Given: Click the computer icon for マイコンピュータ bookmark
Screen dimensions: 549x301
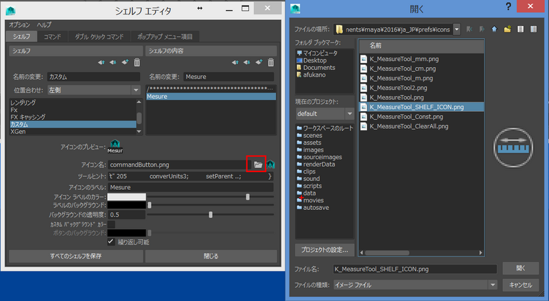Looking at the screenshot, I should point(299,53).
